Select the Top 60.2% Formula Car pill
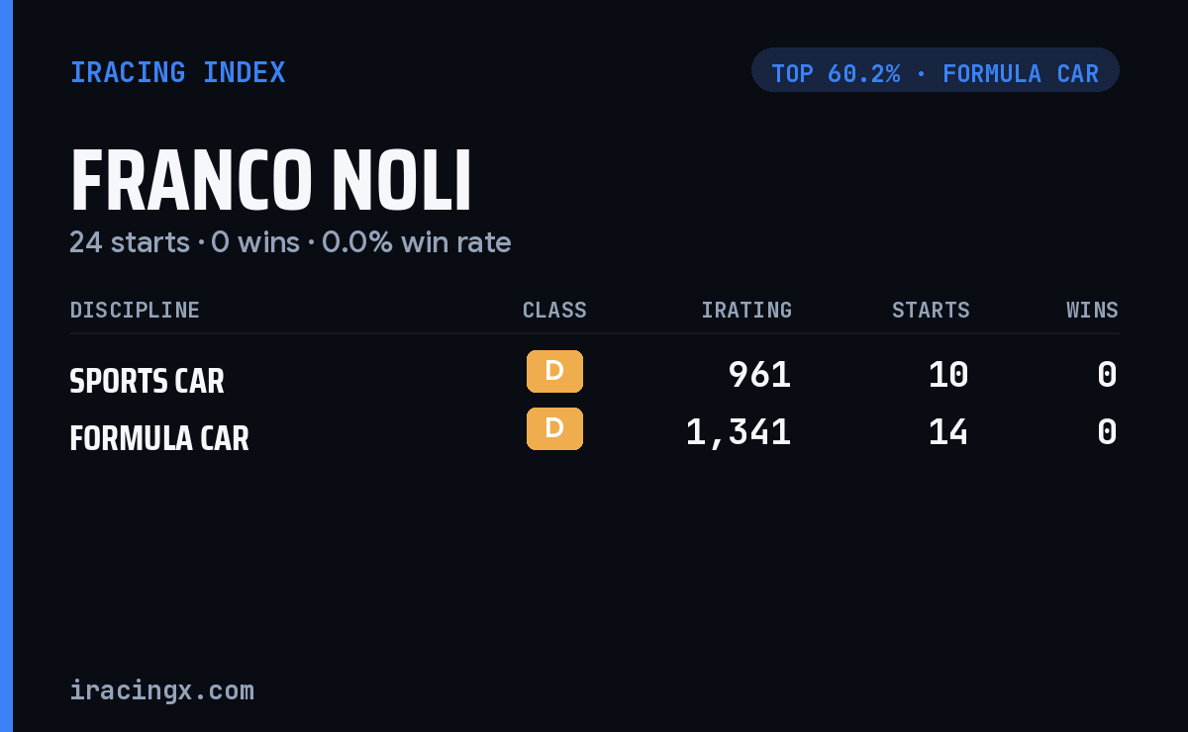This screenshot has width=1188, height=732. point(936,70)
